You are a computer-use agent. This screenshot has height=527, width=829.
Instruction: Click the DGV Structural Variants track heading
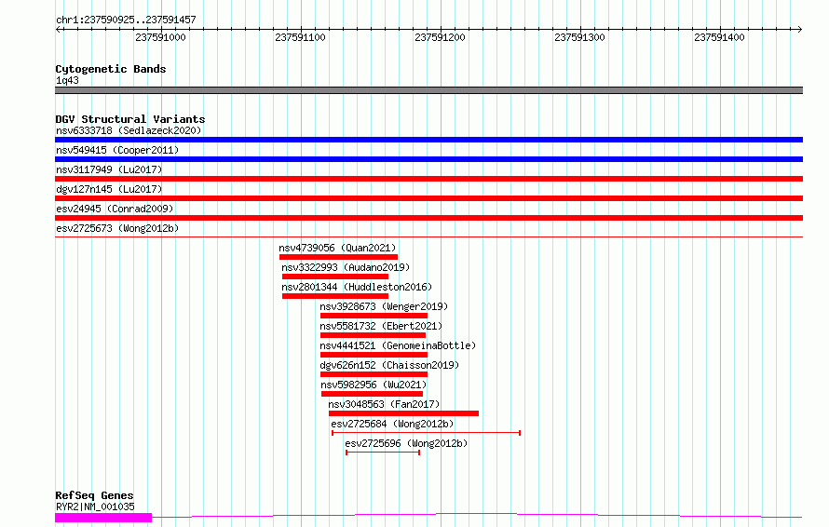click(130, 119)
